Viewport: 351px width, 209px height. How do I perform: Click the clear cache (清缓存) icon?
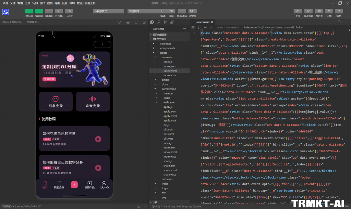point(192,11)
